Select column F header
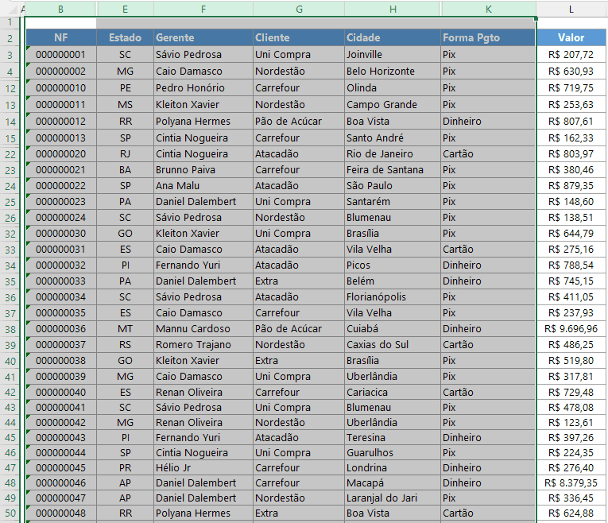The width and height of the screenshot is (608, 523). click(203, 8)
